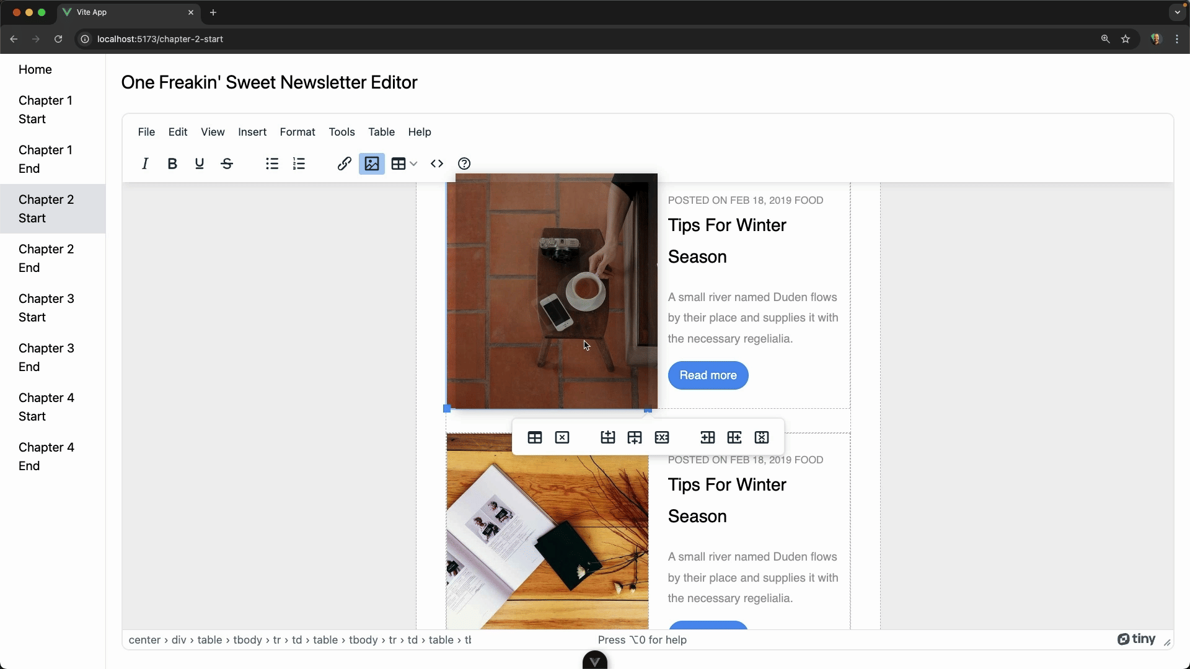Delete row in floating toolbar

coord(662,437)
